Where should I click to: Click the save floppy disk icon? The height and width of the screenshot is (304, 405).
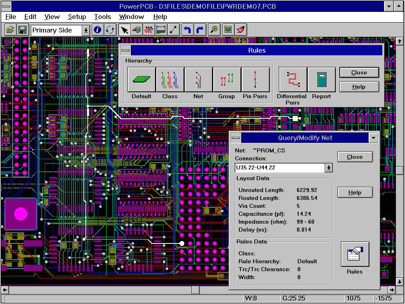tap(23, 30)
